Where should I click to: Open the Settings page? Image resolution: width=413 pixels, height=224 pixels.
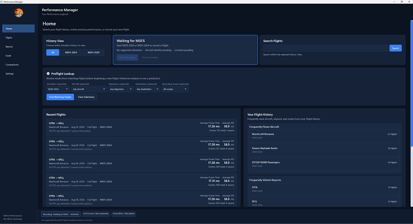point(19,74)
